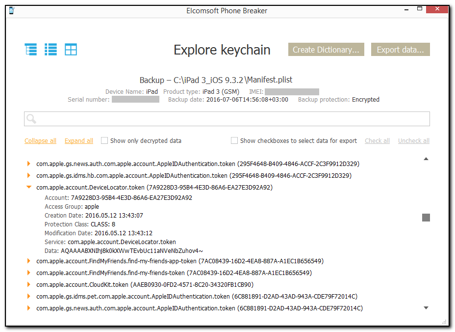This screenshot has height=332, width=455.
Task: Click the scrollbar down arrow
Action: pos(426,308)
